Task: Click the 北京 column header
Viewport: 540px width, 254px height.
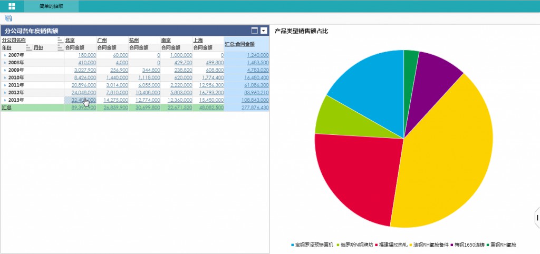Action: tap(70, 40)
